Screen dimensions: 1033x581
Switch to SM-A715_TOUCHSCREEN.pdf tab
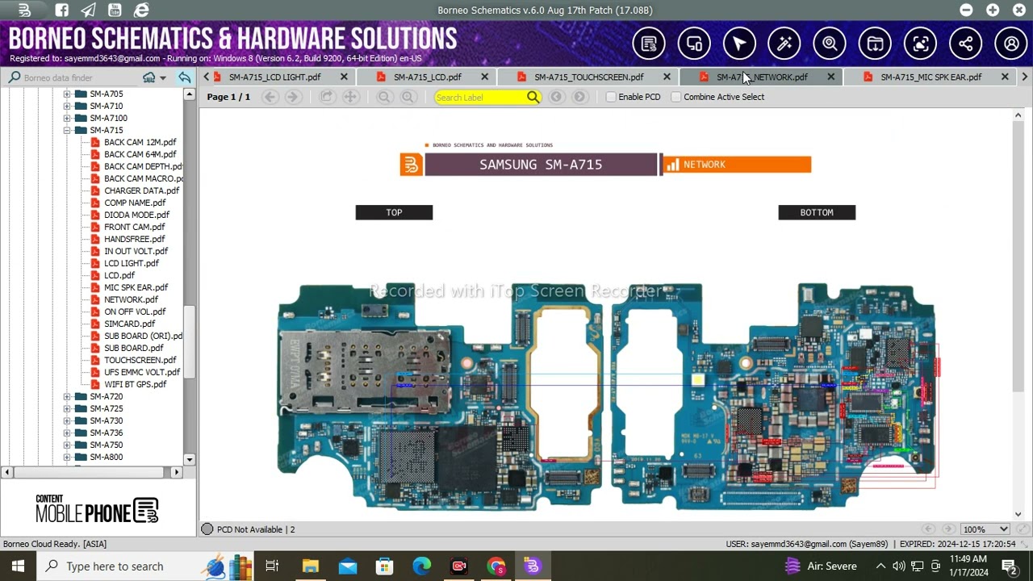coord(588,77)
